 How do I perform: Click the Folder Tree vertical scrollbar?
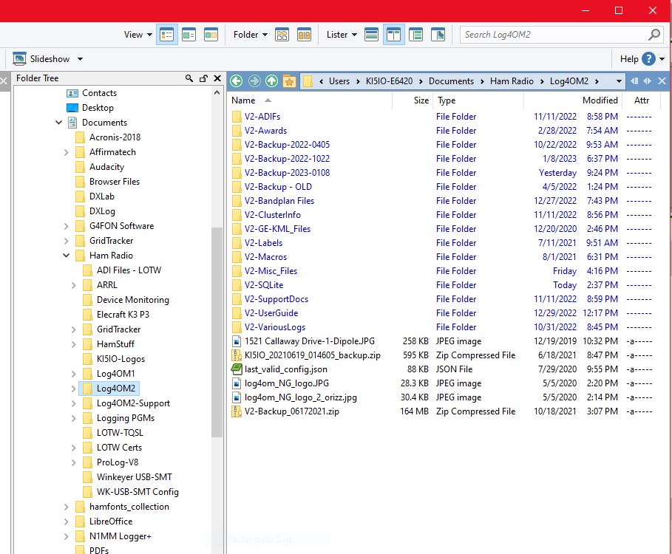(217, 332)
